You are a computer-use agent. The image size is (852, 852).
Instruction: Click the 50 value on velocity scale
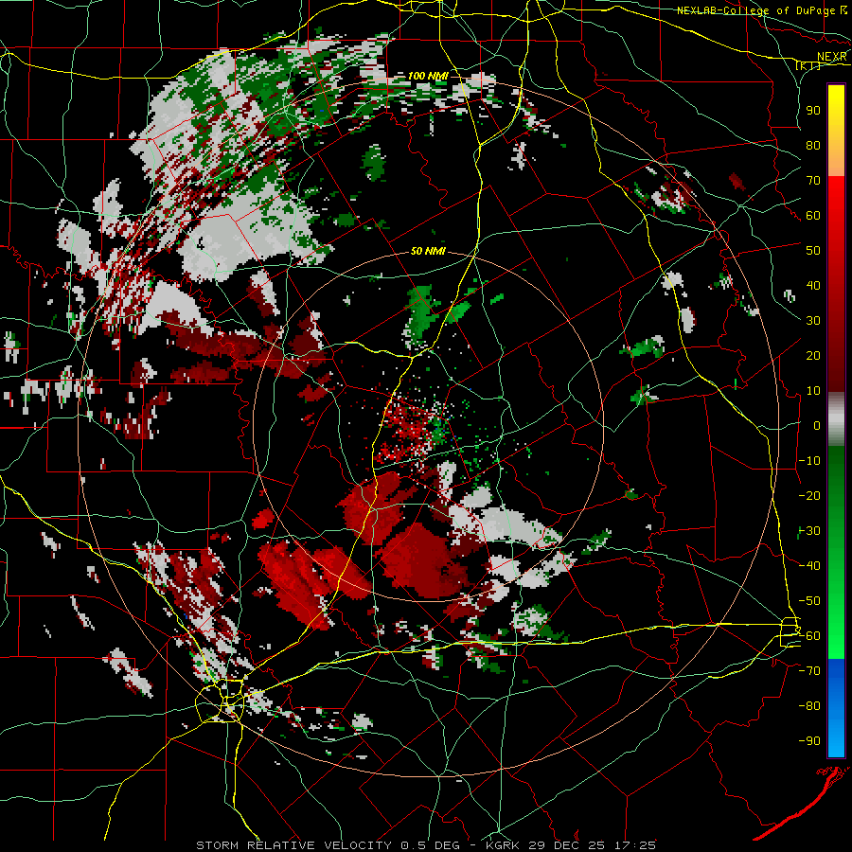tap(813, 251)
